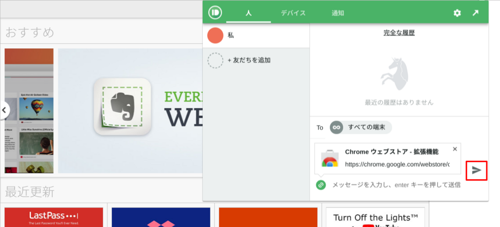Open the Evernote Web Clipper banner

pyautogui.click(x=130, y=111)
